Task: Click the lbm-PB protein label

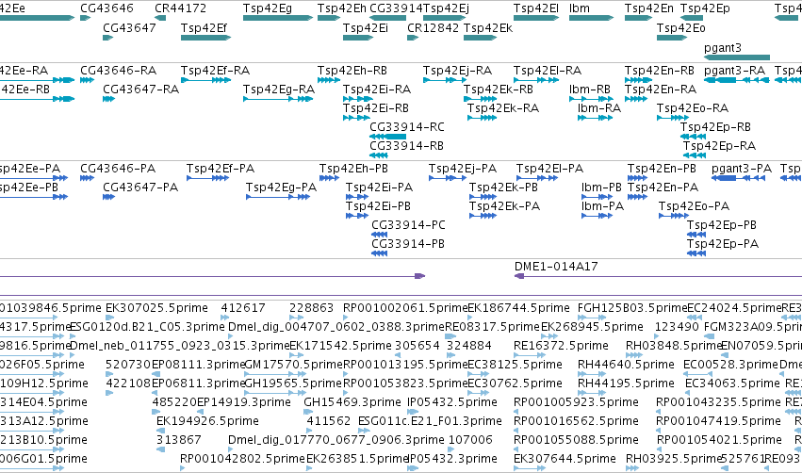Action: pyautogui.click(x=601, y=188)
